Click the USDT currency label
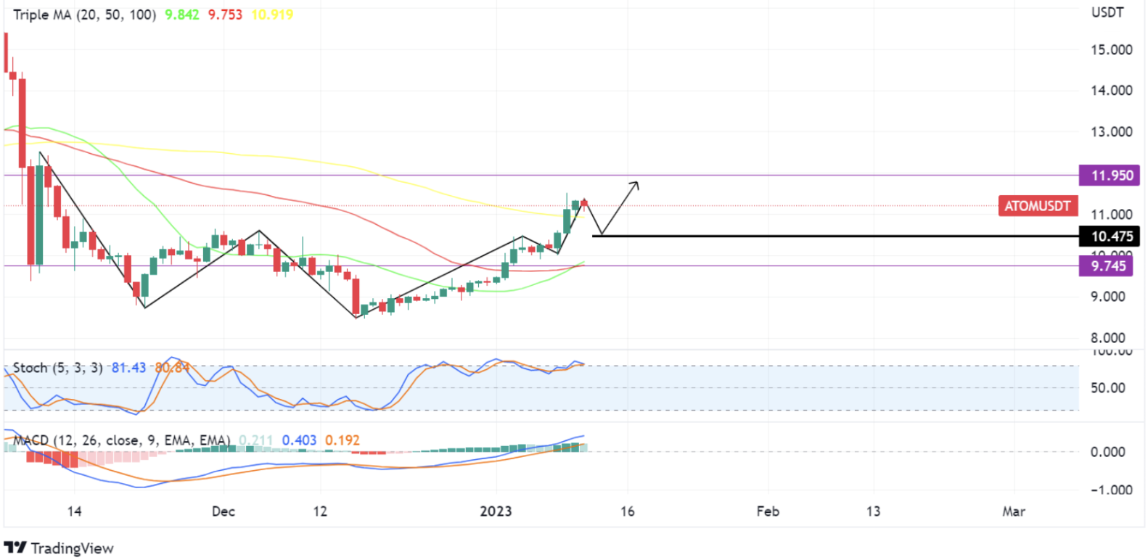The height and width of the screenshot is (560, 1148). click(1107, 12)
